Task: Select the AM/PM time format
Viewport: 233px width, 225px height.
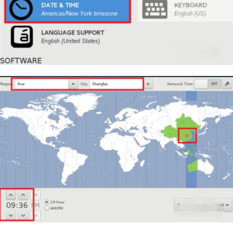Action: point(47,208)
